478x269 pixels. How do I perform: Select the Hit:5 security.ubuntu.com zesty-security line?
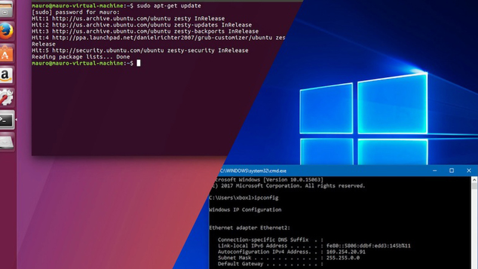(140, 50)
